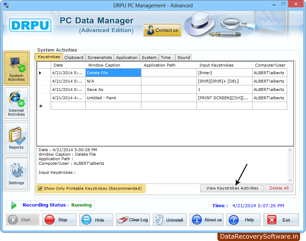Hide the application window

[x=96, y=220]
